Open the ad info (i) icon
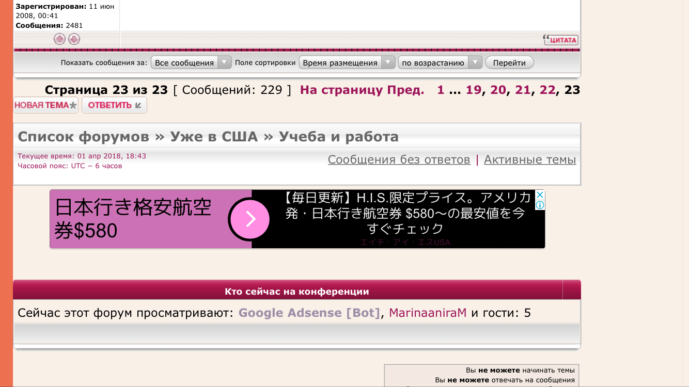Viewport: 689px width, 387px height. pyautogui.click(x=539, y=205)
